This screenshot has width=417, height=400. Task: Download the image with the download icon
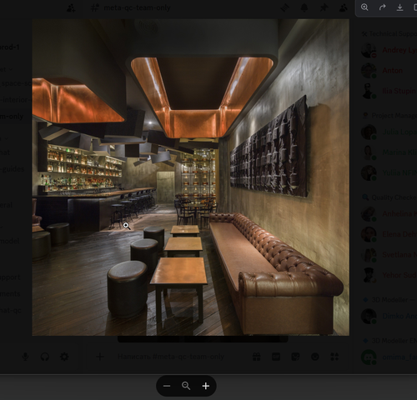399,7
